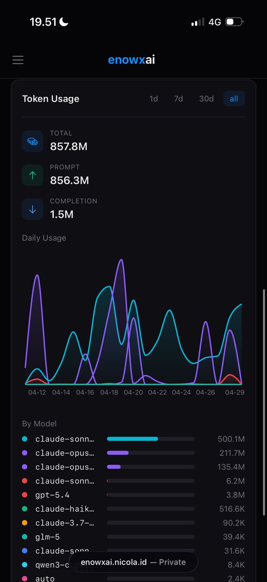The height and width of the screenshot is (582, 267).
Task: Click the 3.8M usage value
Action: pos(236,495)
